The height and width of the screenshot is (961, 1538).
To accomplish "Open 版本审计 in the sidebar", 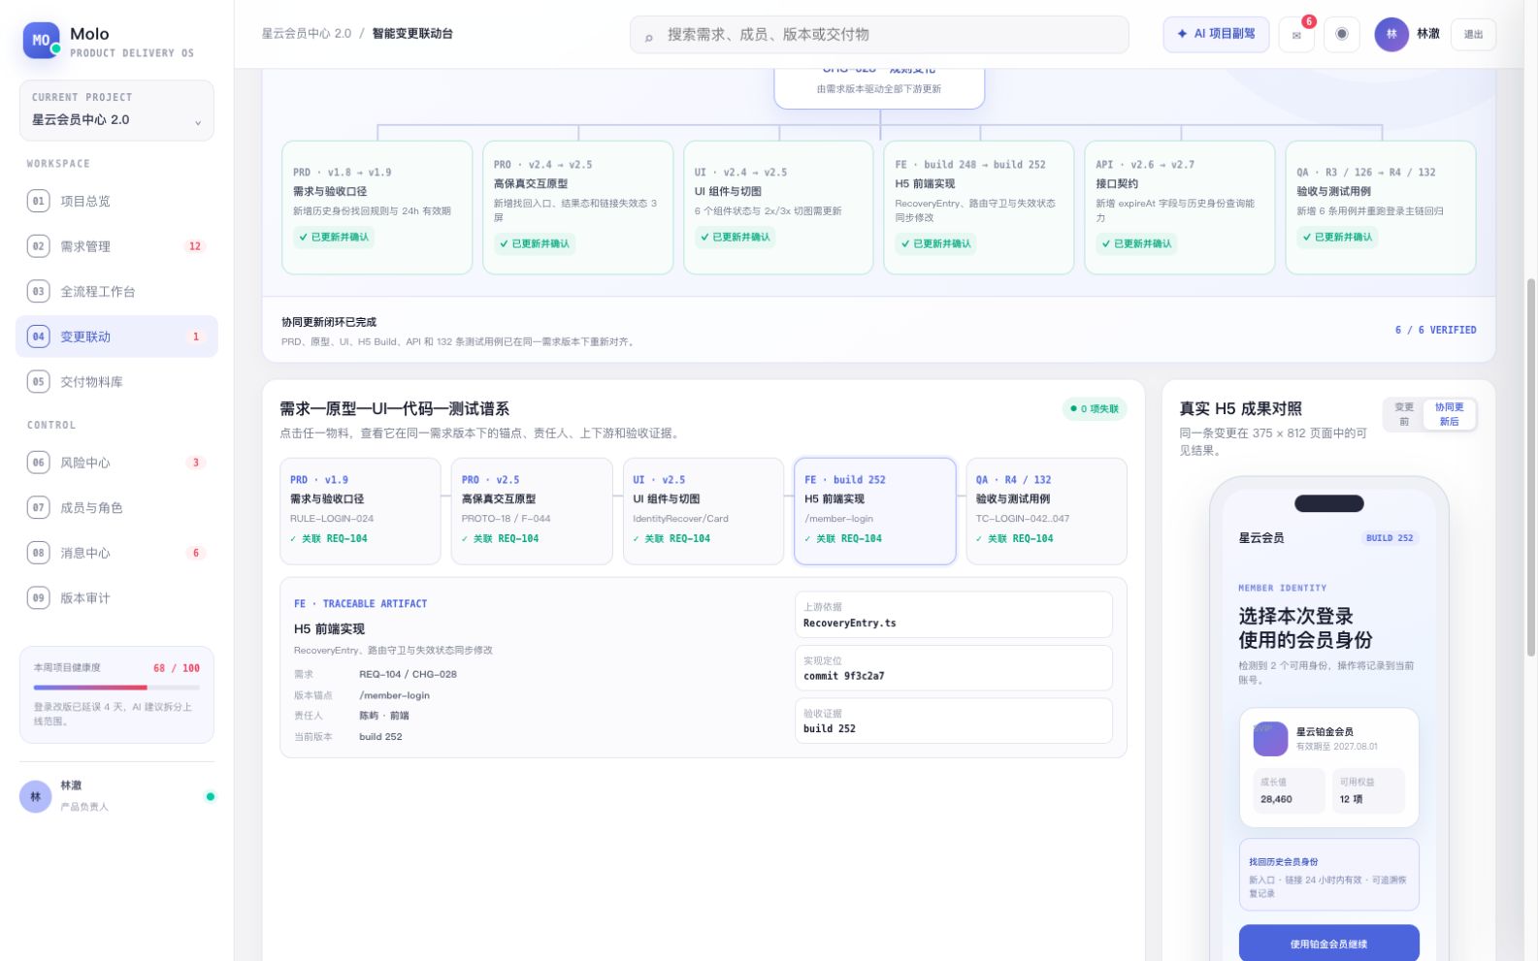I will pyautogui.click(x=116, y=597).
